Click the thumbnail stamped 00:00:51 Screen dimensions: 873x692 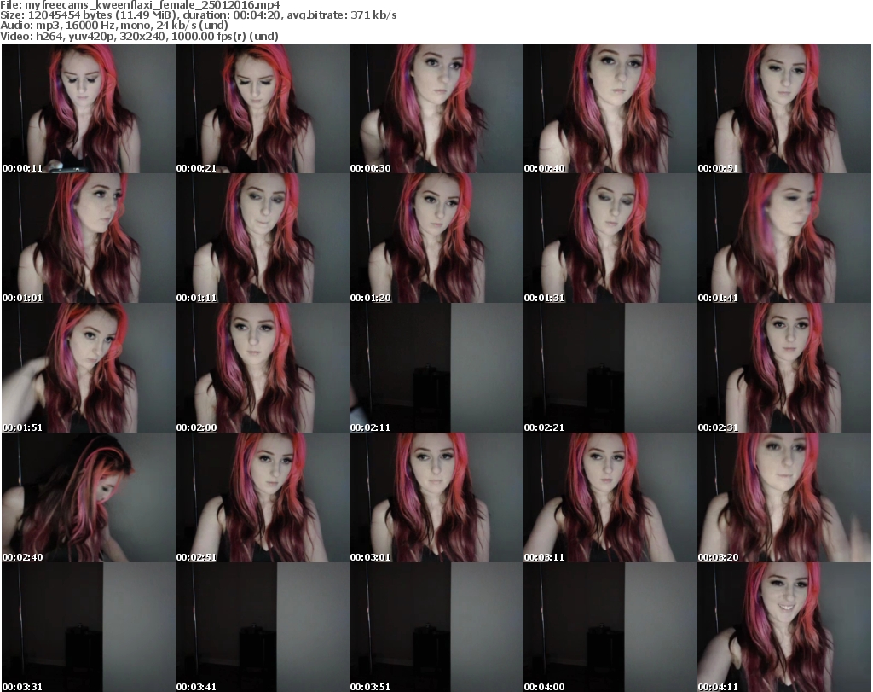click(784, 108)
